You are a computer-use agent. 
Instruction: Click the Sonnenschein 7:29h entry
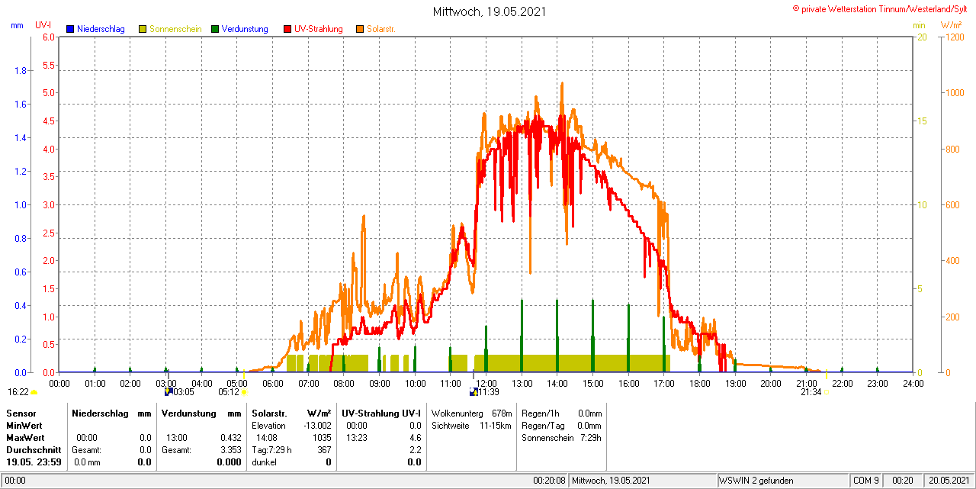click(562, 438)
